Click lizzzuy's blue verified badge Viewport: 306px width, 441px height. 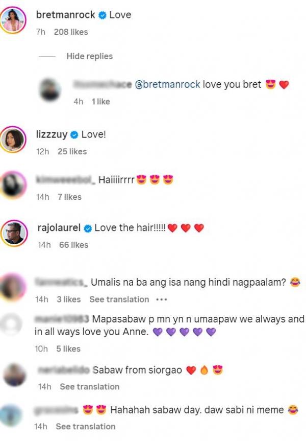click(74, 135)
